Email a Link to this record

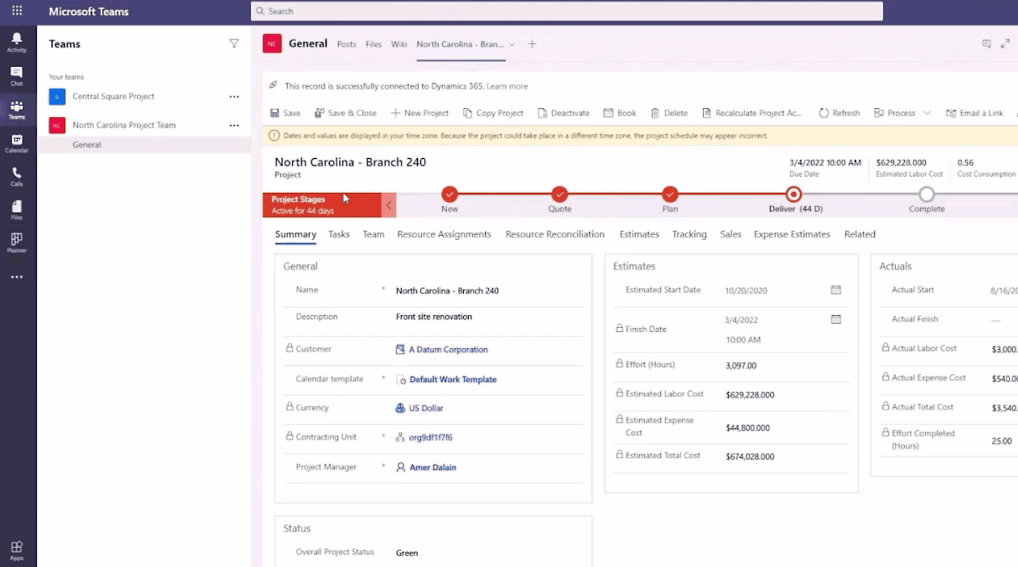click(x=975, y=113)
